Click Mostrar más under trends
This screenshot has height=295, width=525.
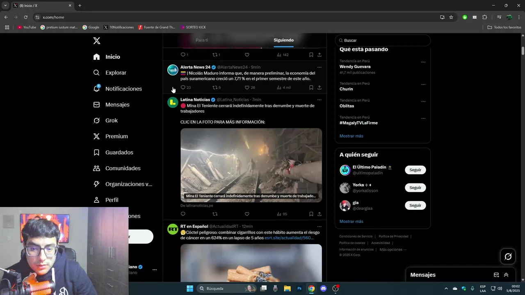(351, 136)
